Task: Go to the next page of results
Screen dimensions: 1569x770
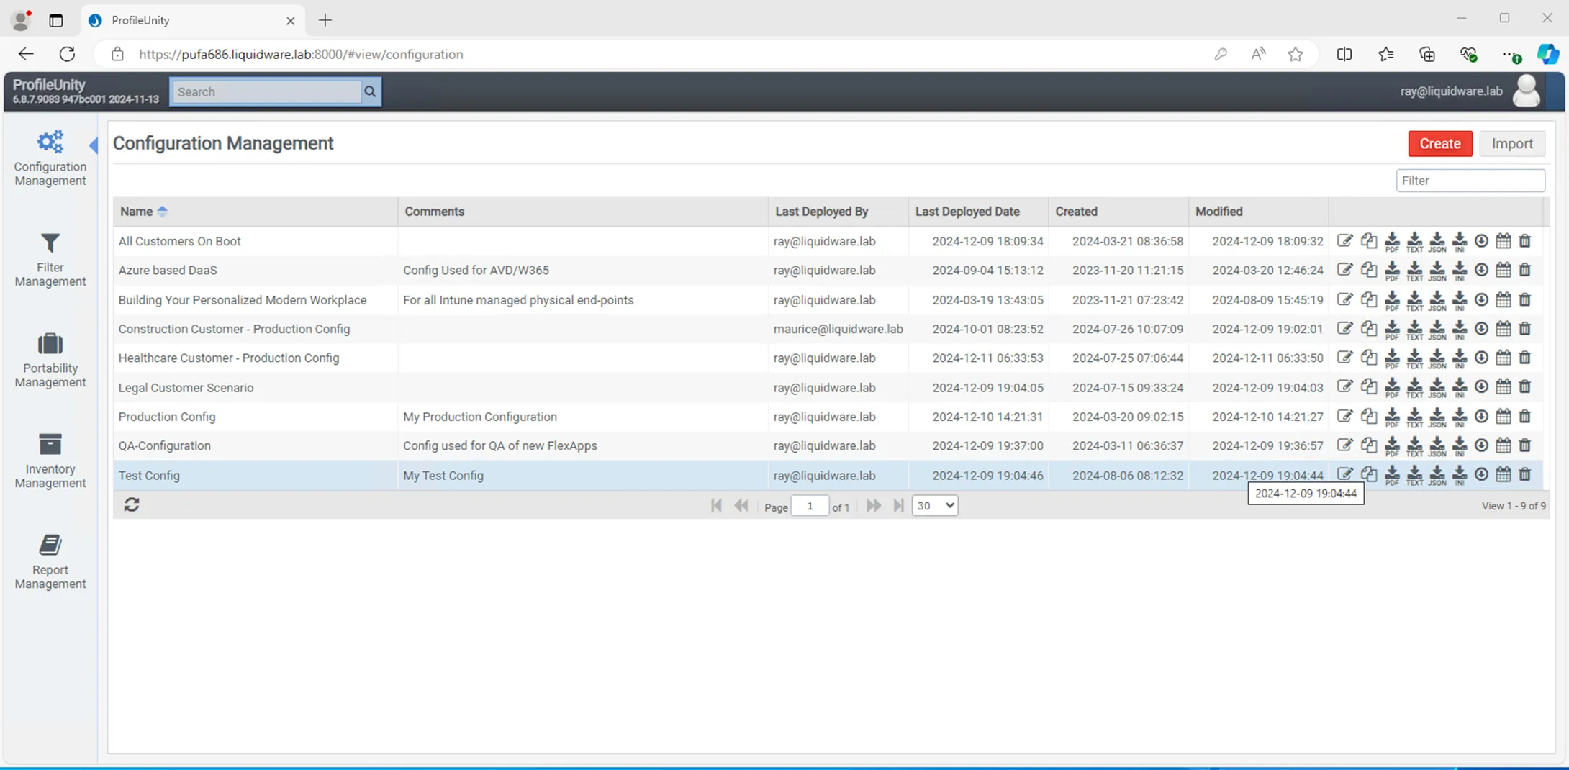Action: 873,505
